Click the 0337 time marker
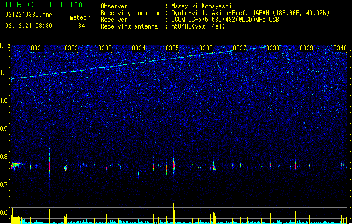Viewport: 353px width, 224px height. click(240, 48)
